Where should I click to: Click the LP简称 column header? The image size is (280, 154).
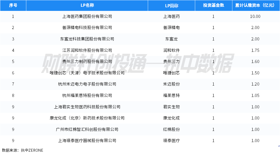tap(171, 5)
